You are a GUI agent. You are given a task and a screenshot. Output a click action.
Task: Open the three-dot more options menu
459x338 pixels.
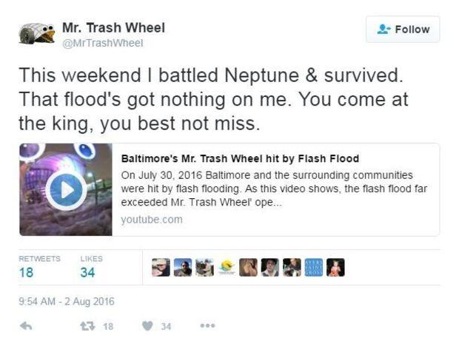pyautogui.click(x=208, y=325)
